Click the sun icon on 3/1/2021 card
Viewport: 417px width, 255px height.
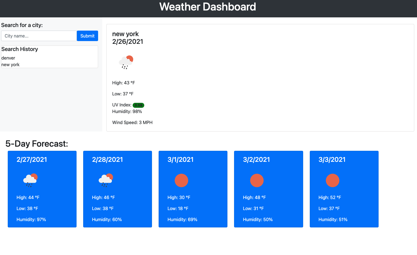click(181, 180)
